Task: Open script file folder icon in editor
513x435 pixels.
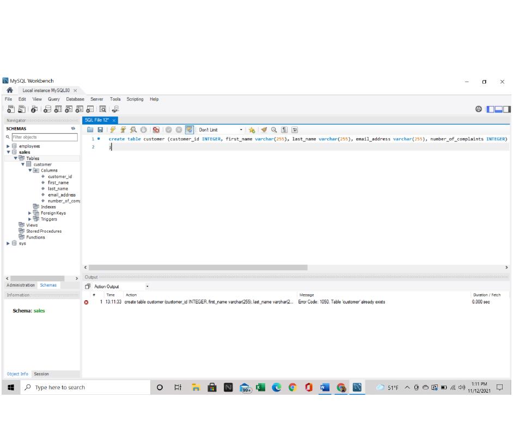Action: tap(90, 130)
